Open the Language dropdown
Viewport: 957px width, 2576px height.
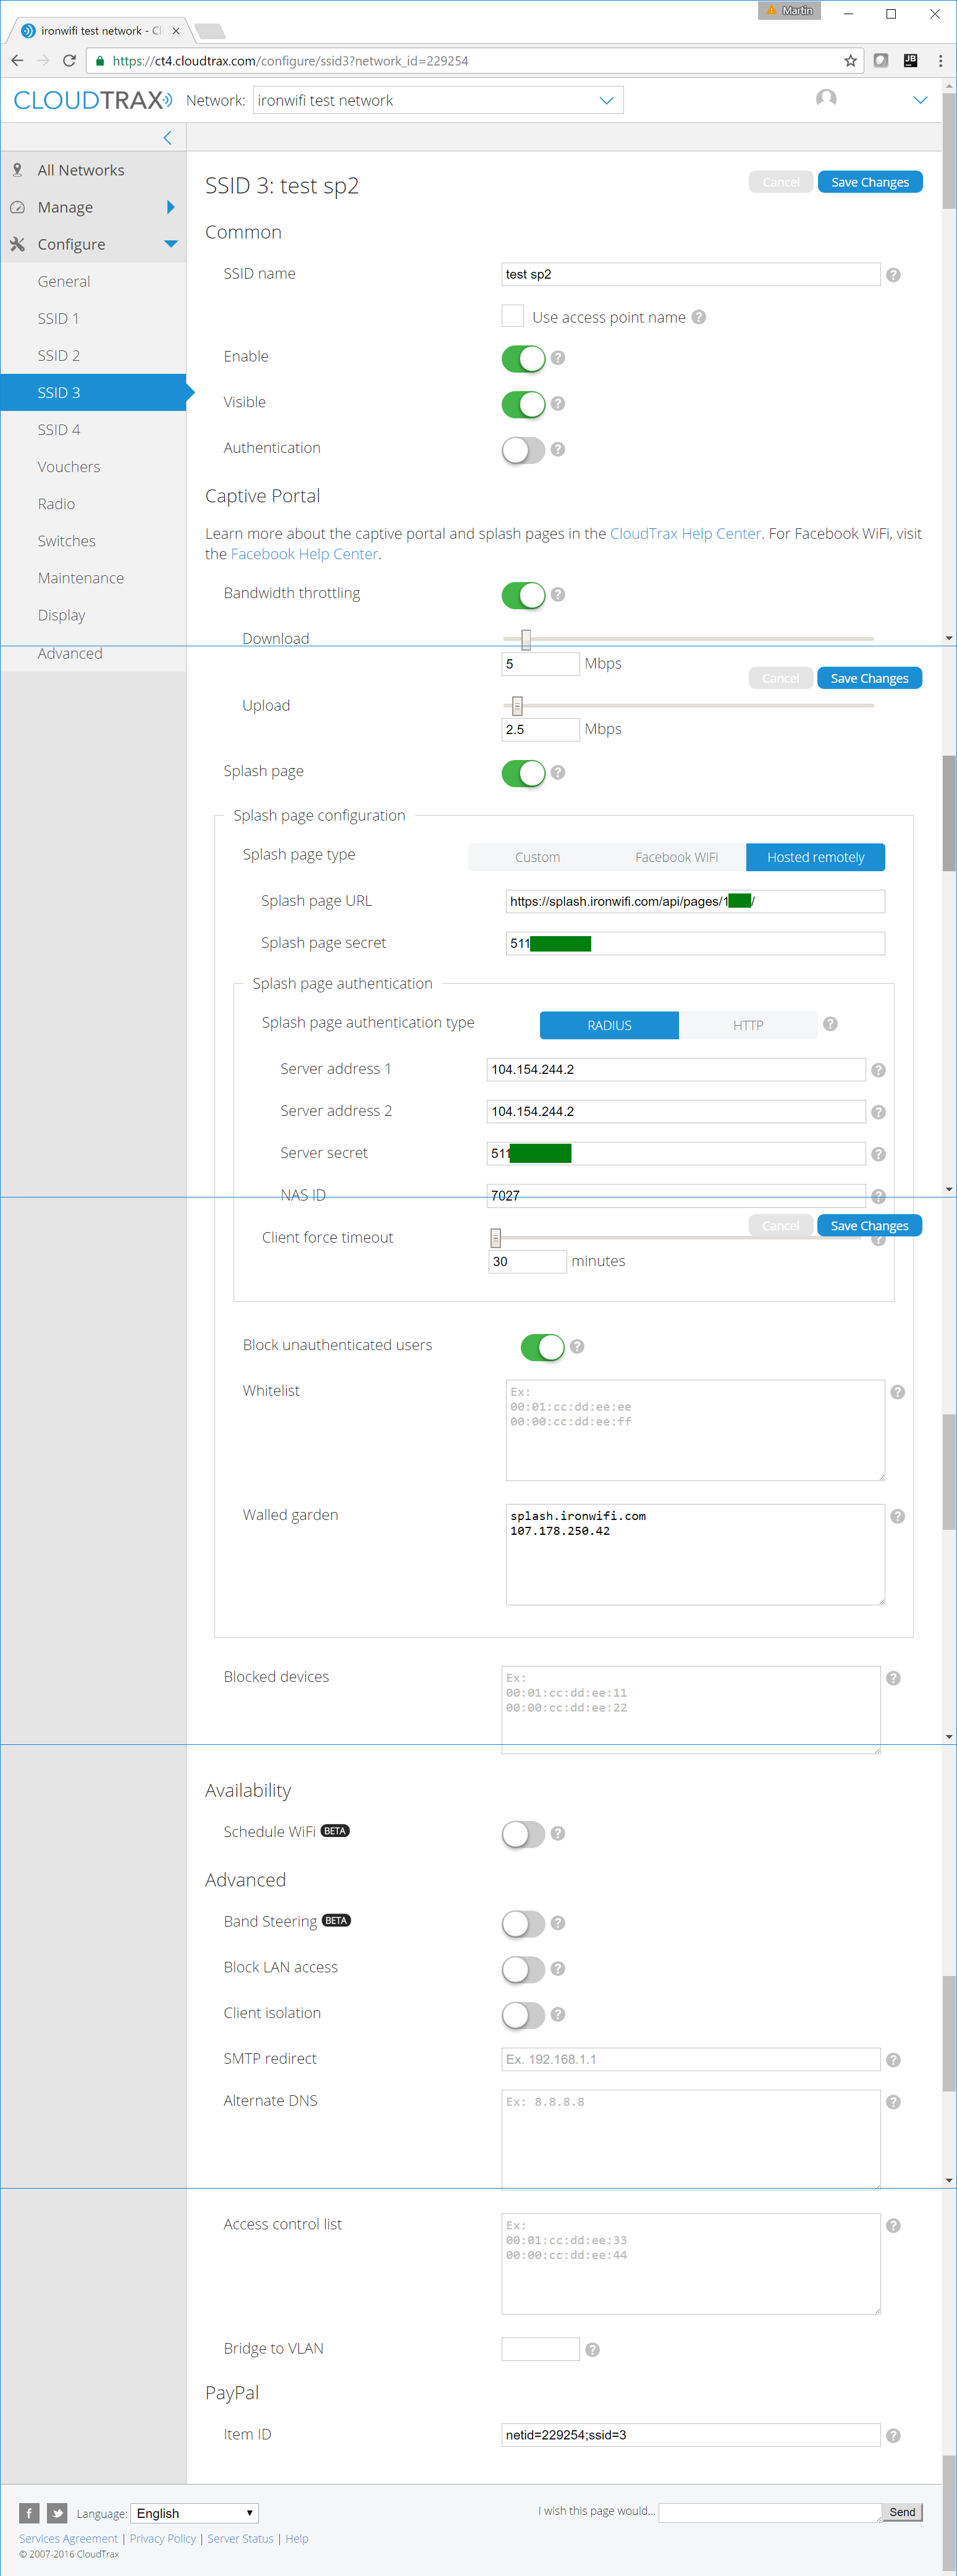point(195,2513)
